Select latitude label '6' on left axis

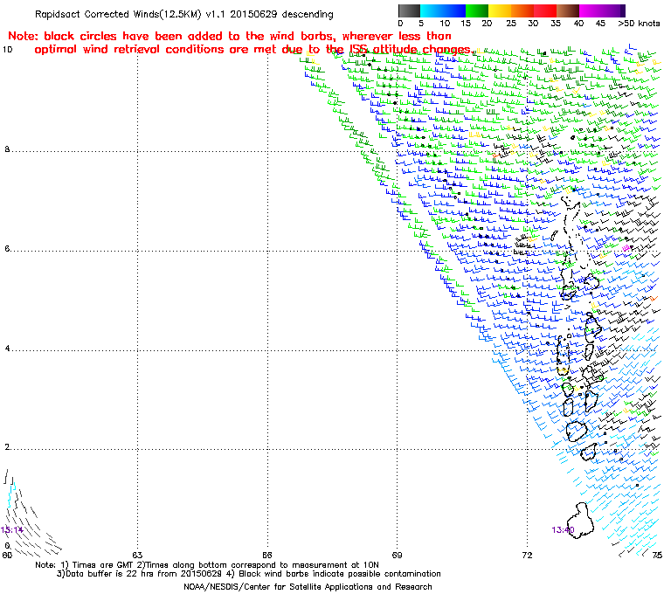click(7, 249)
